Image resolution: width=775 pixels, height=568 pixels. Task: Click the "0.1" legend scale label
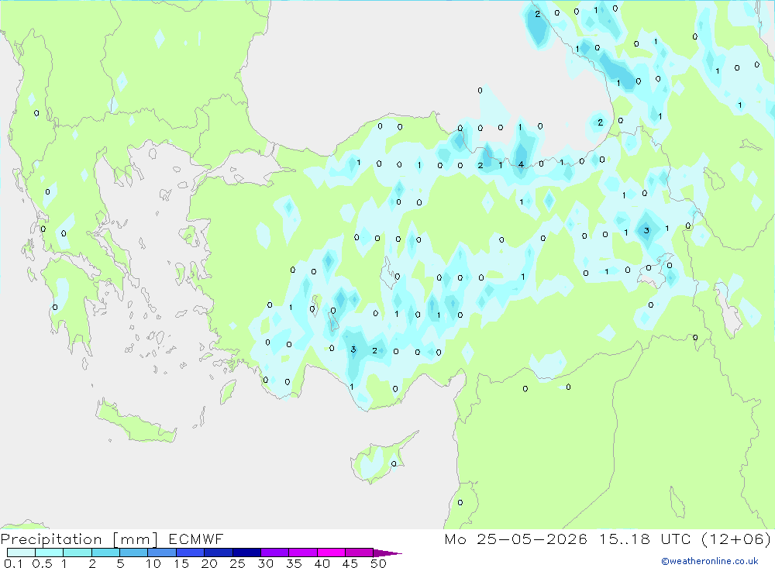coord(13,563)
